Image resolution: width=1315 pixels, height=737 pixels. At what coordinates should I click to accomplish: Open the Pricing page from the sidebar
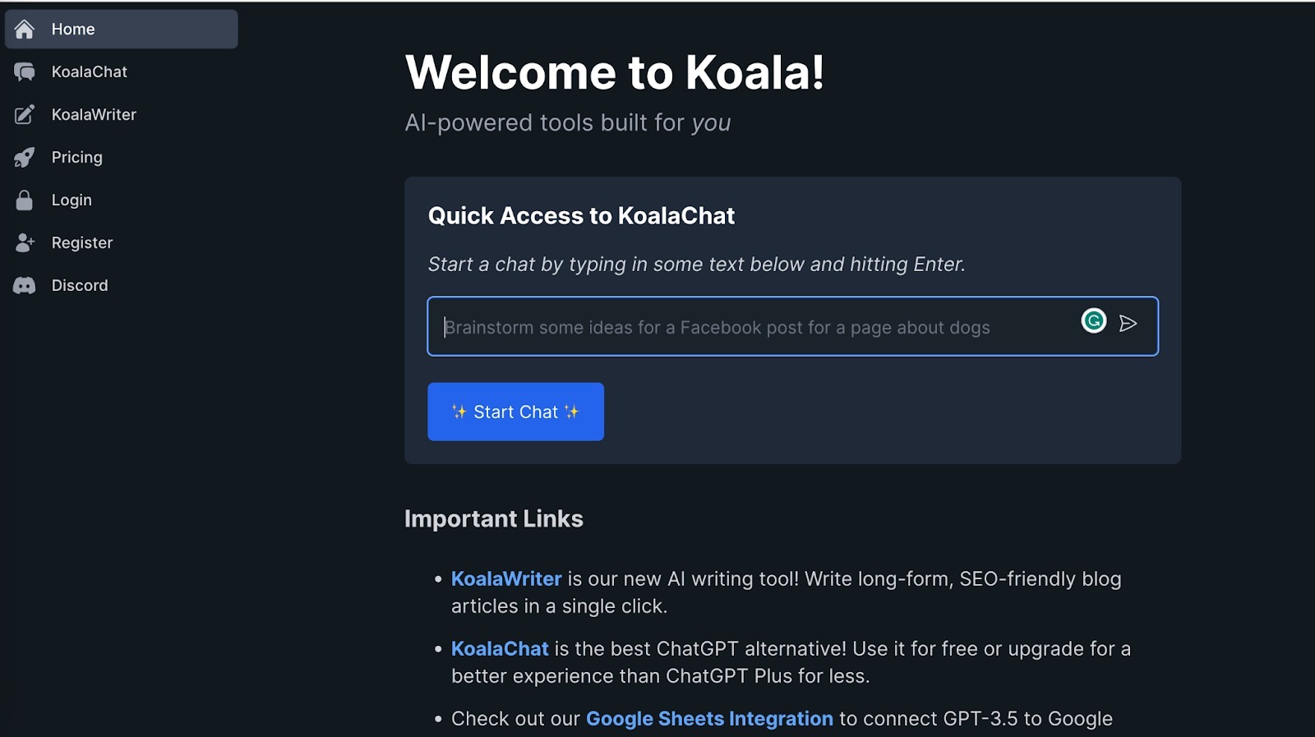(76, 157)
